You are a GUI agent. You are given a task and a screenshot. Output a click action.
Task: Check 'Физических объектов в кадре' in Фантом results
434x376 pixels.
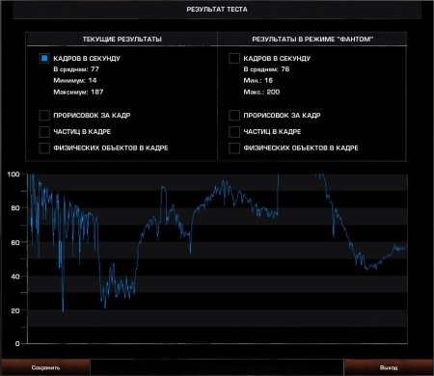click(234, 148)
